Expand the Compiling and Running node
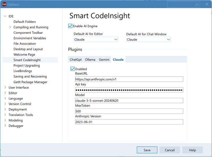212x157 pixels. pyautogui.click(x=10, y=27)
